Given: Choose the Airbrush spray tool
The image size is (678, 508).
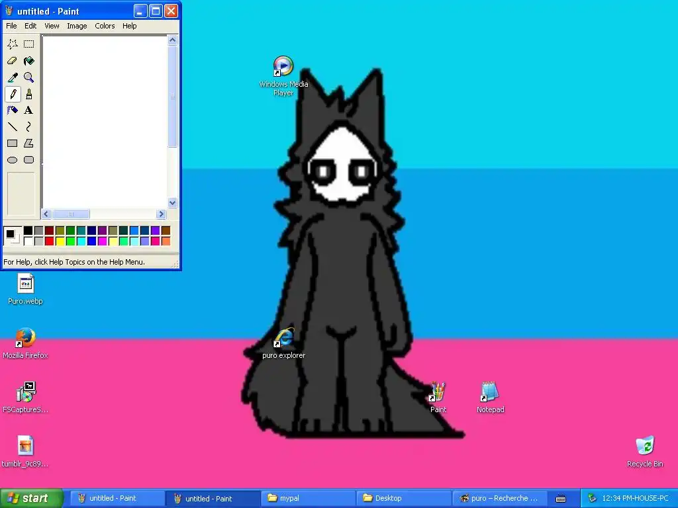Looking at the screenshot, I should click(x=13, y=110).
